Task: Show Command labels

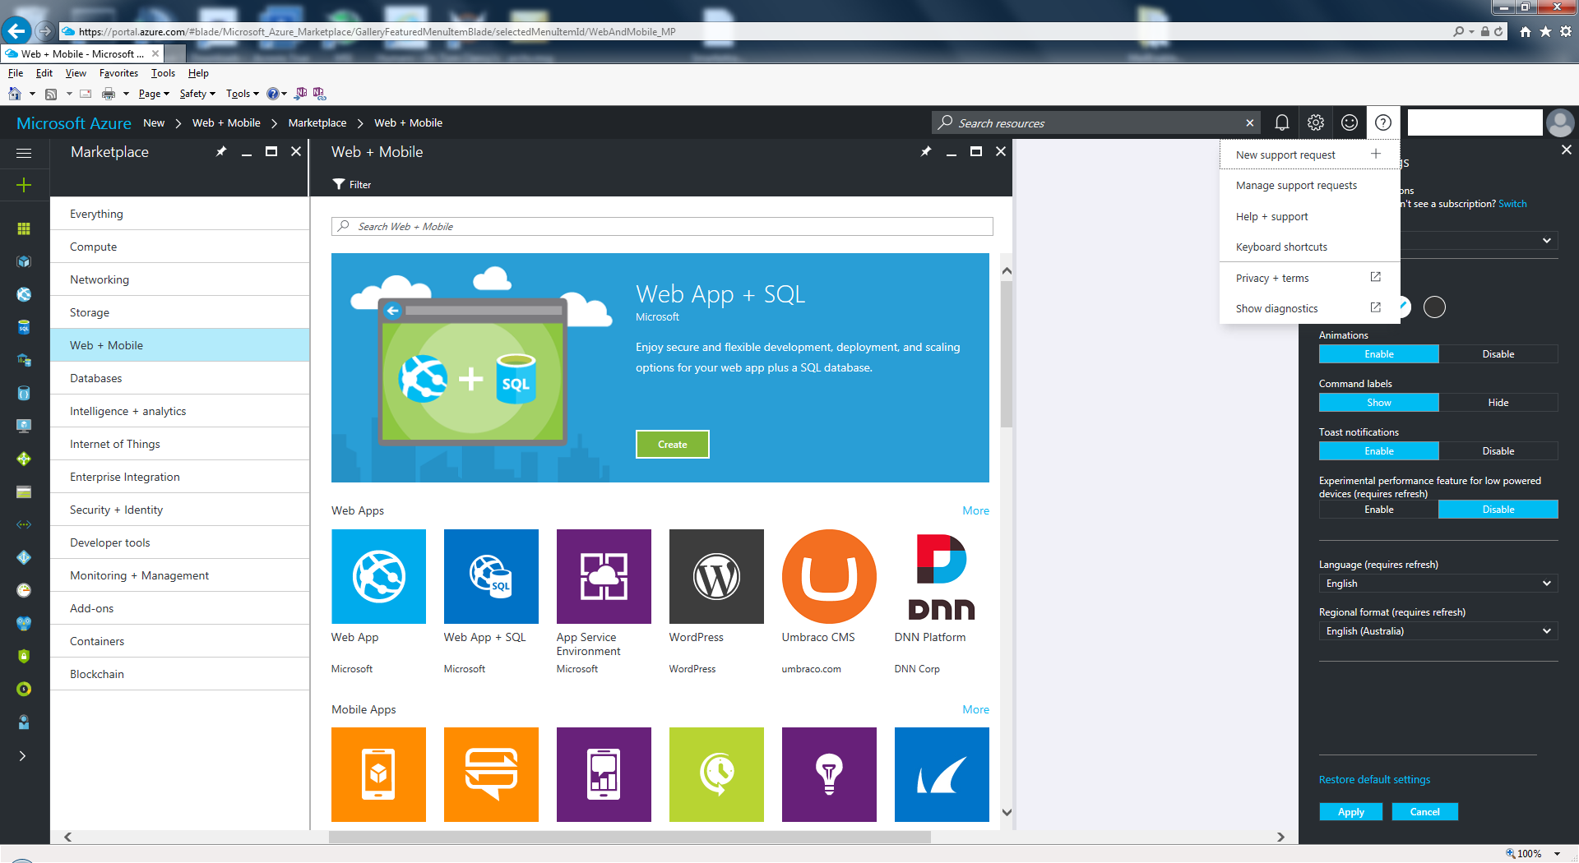Action: (x=1379, y=403)
